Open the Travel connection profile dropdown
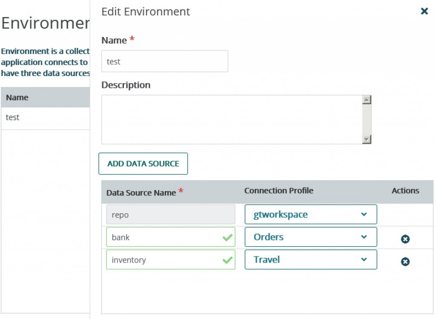Screen dimensions: 436x319 coord(310,260)
